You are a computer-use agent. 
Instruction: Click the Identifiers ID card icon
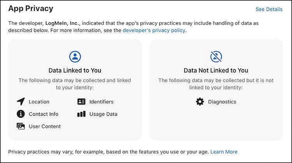81,102
